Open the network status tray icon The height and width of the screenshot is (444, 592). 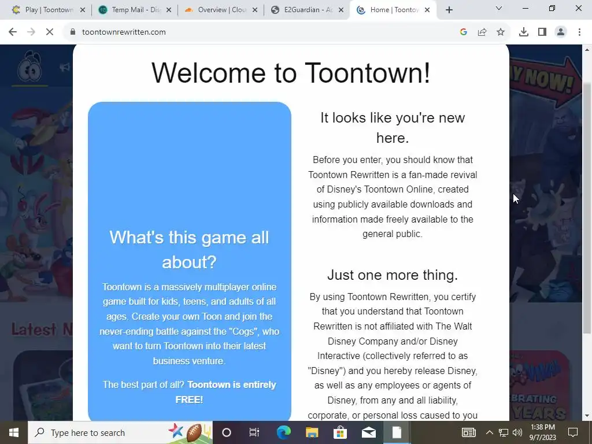tap(504, 432)
